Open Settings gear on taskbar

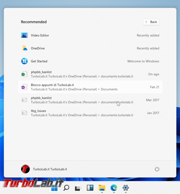point(126,188)
